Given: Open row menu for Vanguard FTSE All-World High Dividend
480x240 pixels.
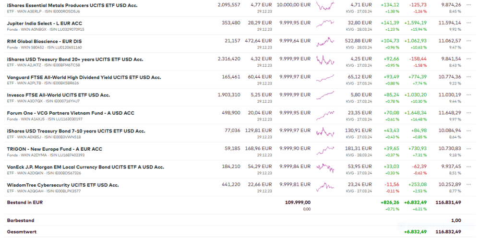Looking at the screenshot, I should (x=468, y=77).
